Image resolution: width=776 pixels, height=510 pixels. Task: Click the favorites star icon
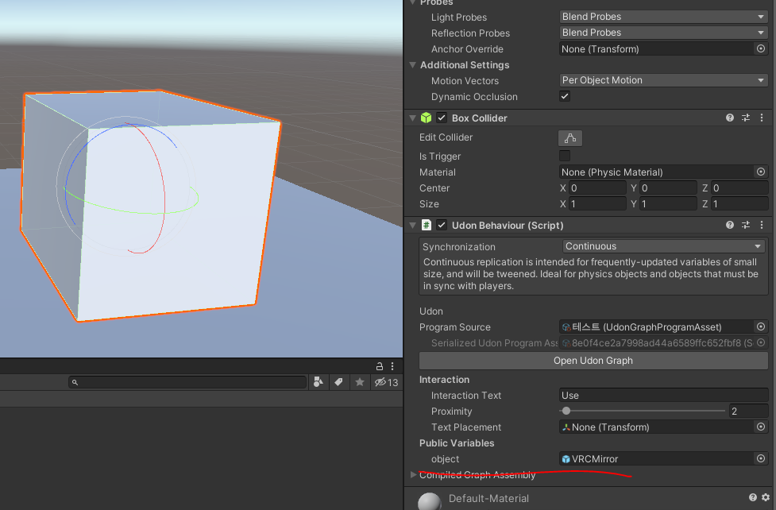360,382
